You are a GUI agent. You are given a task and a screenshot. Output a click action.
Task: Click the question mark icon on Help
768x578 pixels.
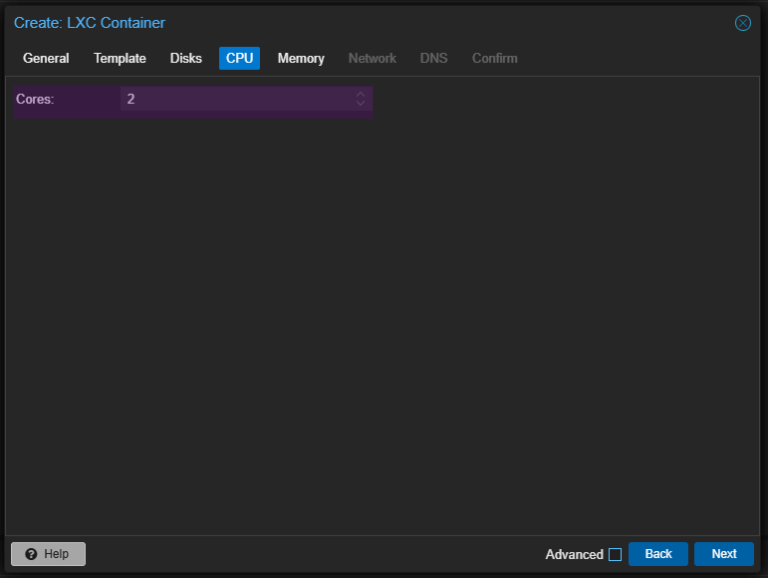(x=31, y=554)
